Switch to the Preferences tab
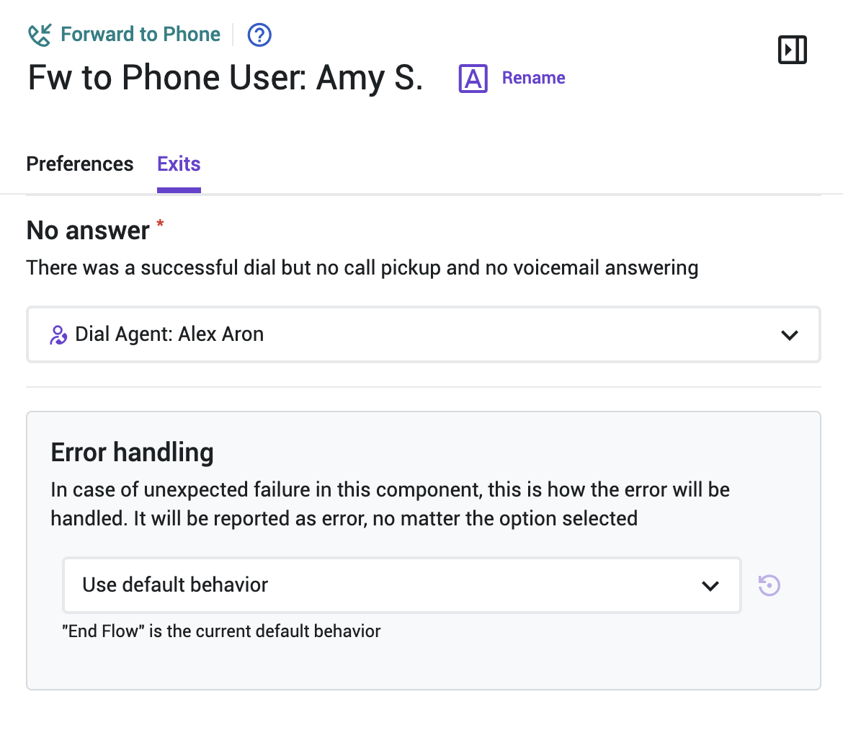Viewport: 843px width, 738px height. 79,164
